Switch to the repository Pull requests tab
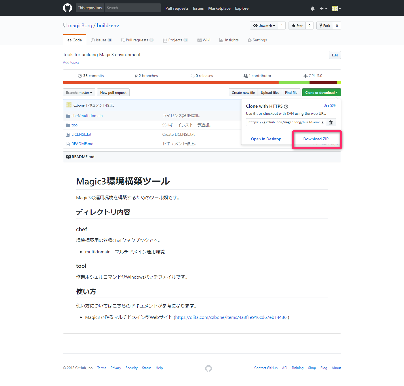 click(x=137, y=40)
